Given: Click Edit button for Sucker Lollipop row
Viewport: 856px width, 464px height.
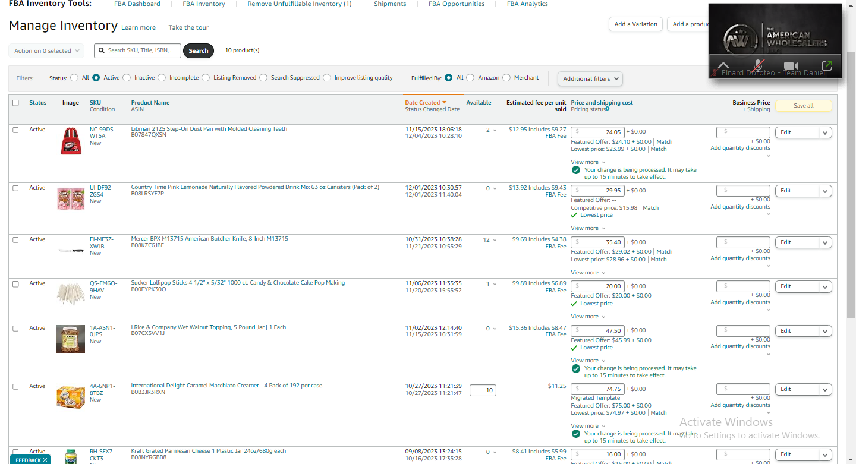Looking at the screenshot, I should coord(797,286).
